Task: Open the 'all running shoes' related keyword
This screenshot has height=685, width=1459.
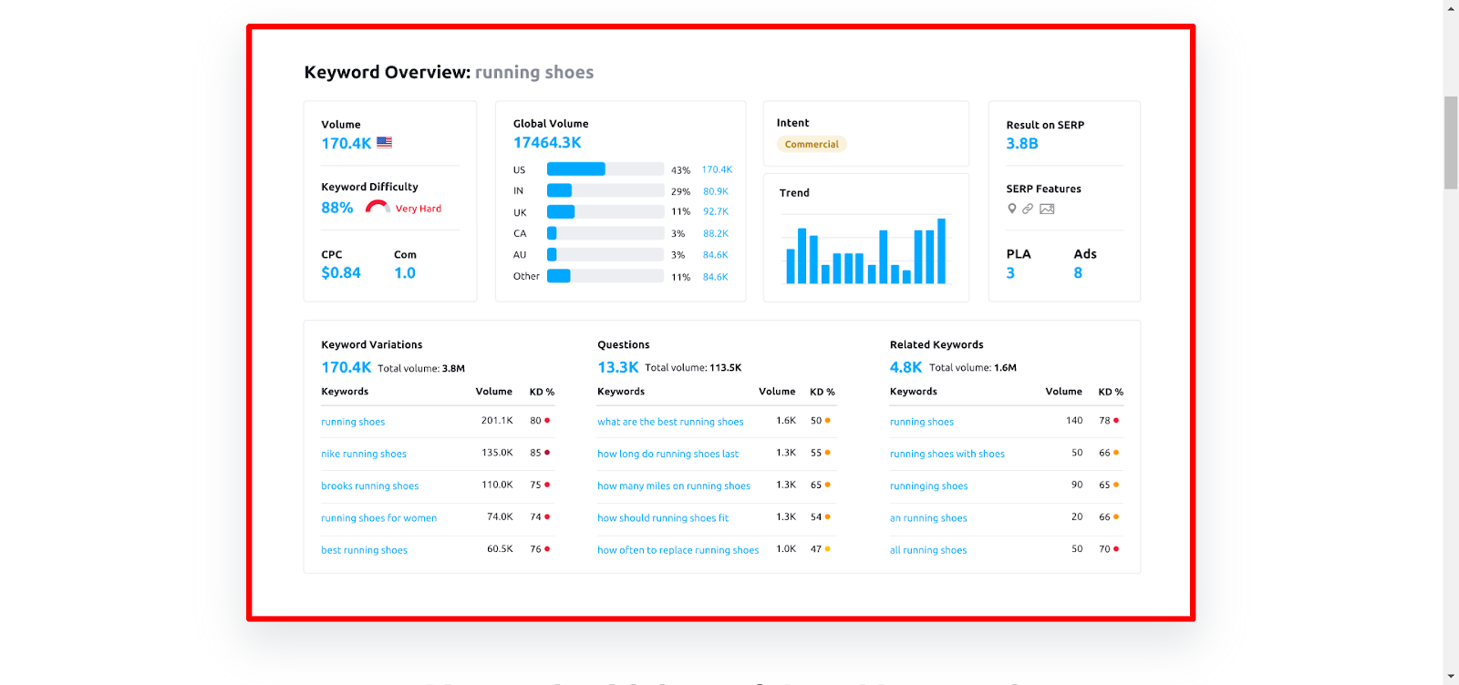Action: [x=928, y=550]
